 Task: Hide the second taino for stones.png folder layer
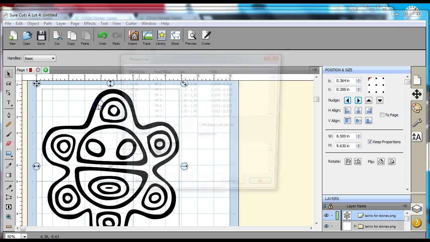(x=327, y=227)
